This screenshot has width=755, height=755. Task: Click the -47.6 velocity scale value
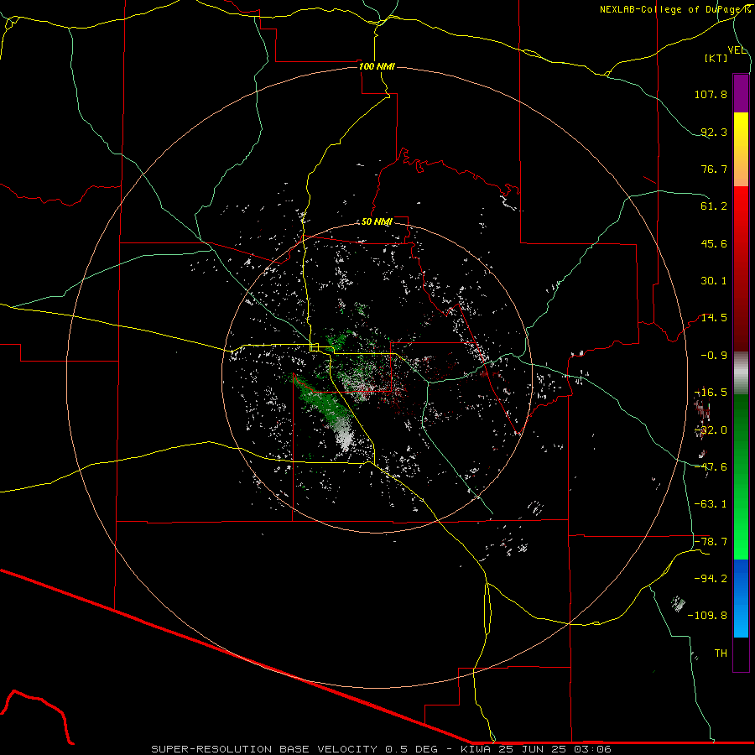tap(711, 467)
